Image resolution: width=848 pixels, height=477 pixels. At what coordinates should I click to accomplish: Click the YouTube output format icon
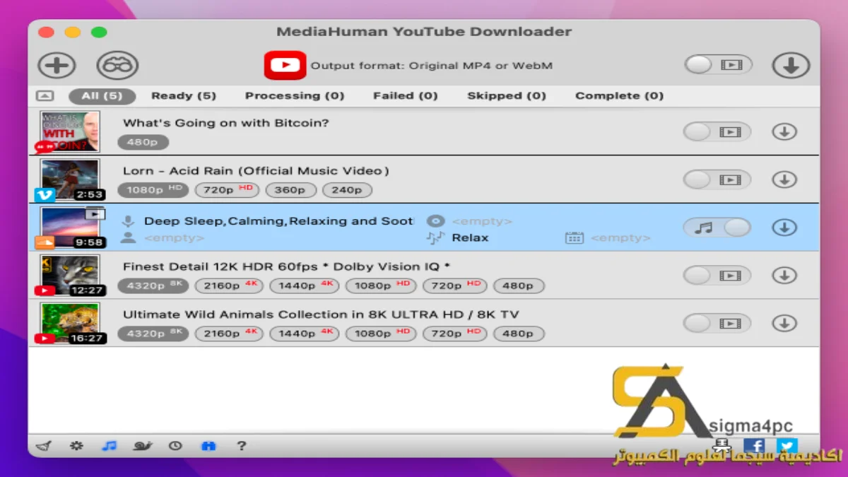click(285, 66)
